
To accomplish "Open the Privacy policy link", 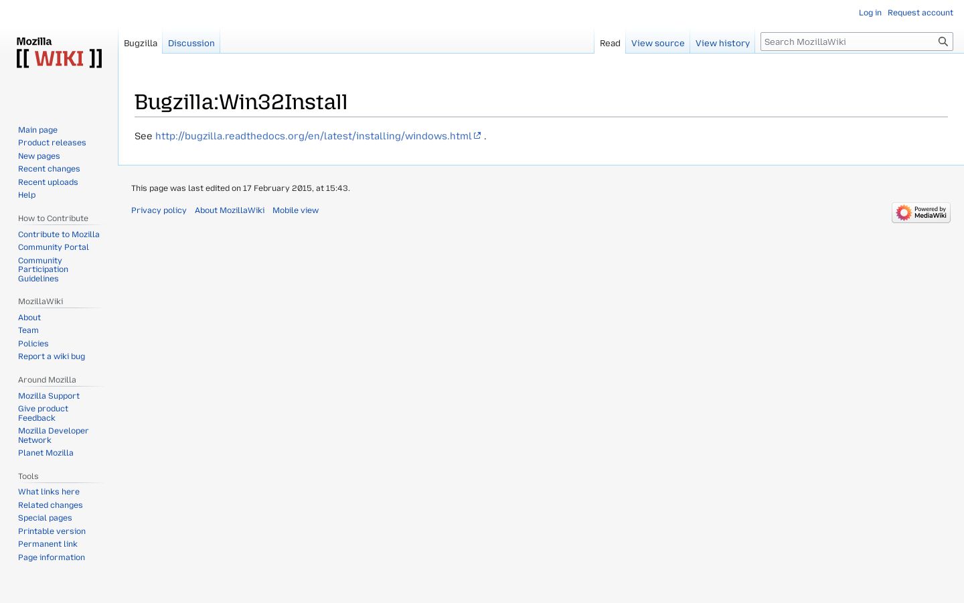I will [x=159, y=210].
